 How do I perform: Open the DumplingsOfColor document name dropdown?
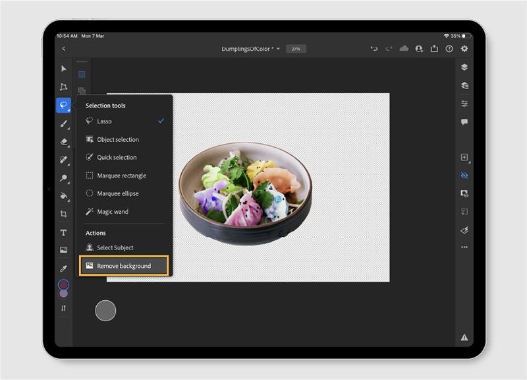pyautogui.click(x=251, y=49)
